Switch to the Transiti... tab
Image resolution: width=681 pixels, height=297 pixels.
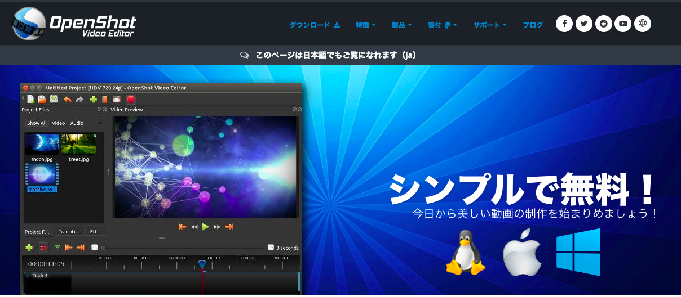pyautogui.click(x=69, y=231)
